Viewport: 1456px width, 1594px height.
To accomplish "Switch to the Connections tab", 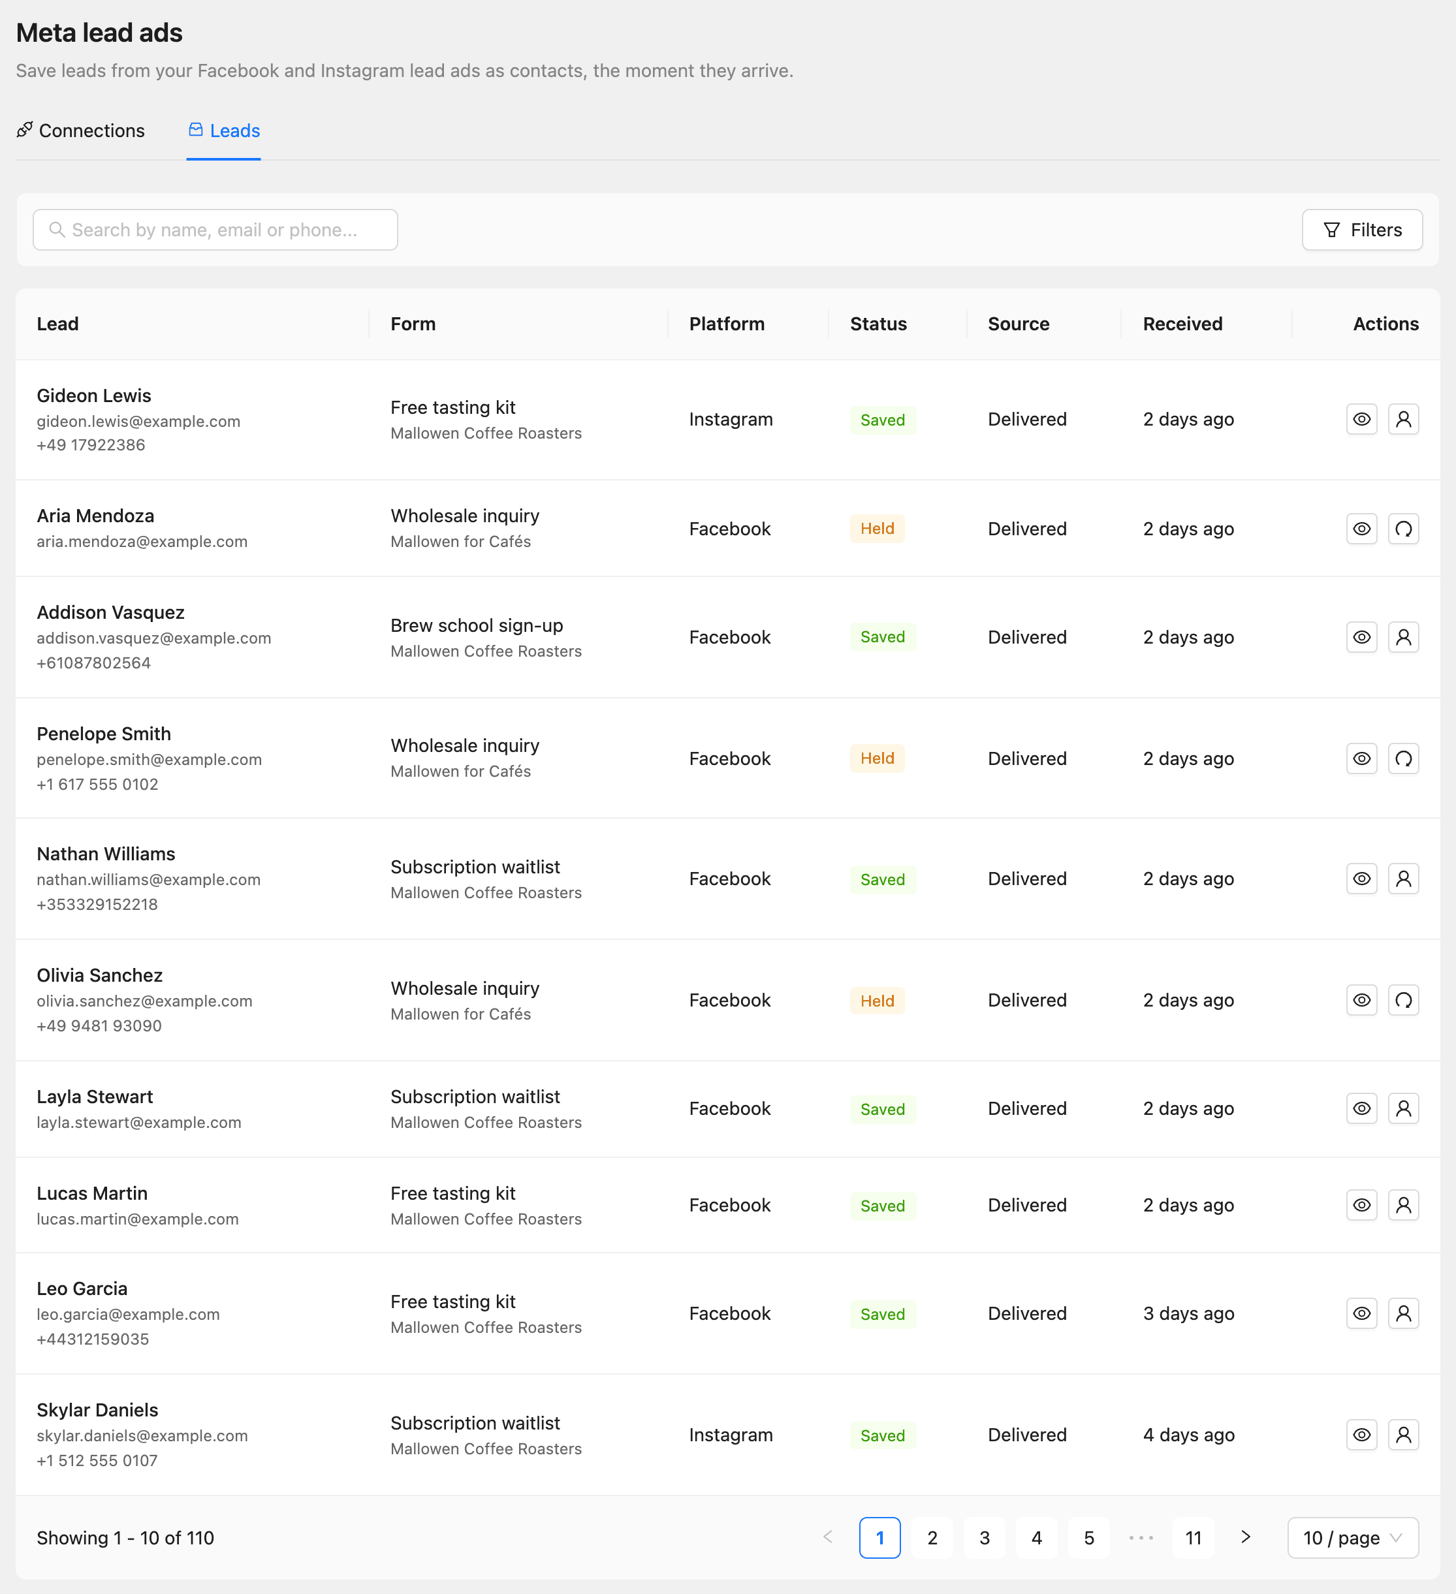I will (81, 131).
